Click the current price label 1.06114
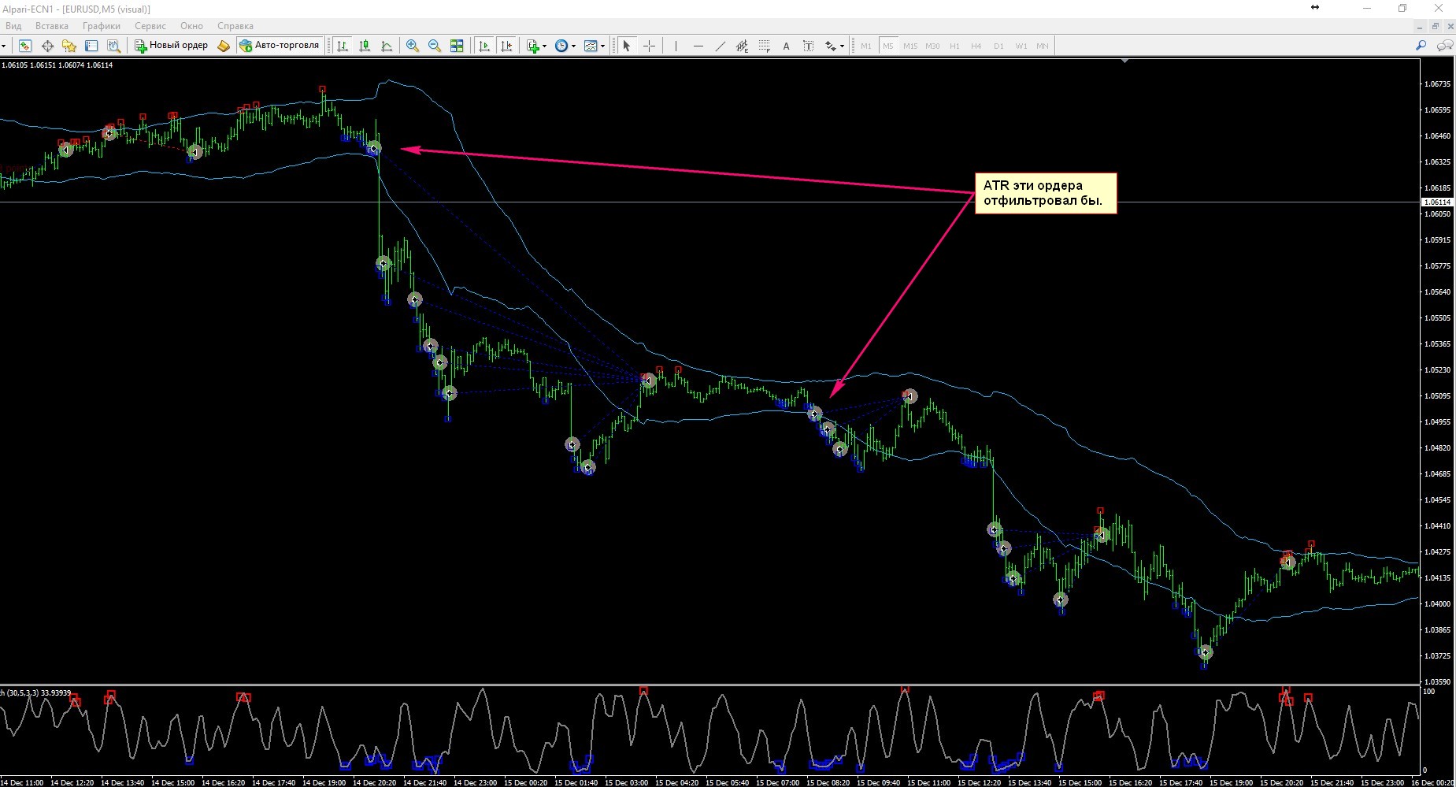The image size is (1456, 787). (x=1438, y=202)
